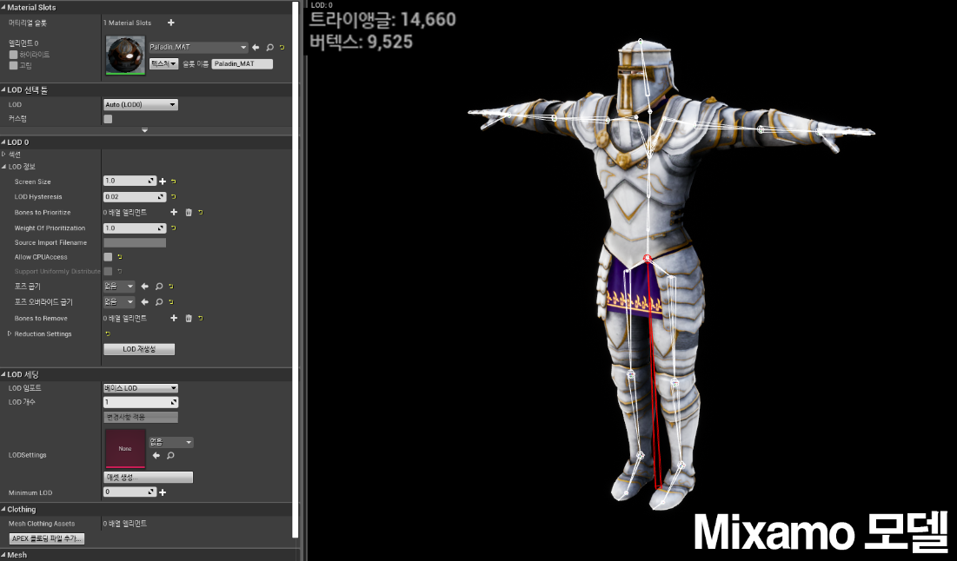Use selected asset arrow for Paladin_MAT material
Screen dimensions: 957x561
click(256, 47)
